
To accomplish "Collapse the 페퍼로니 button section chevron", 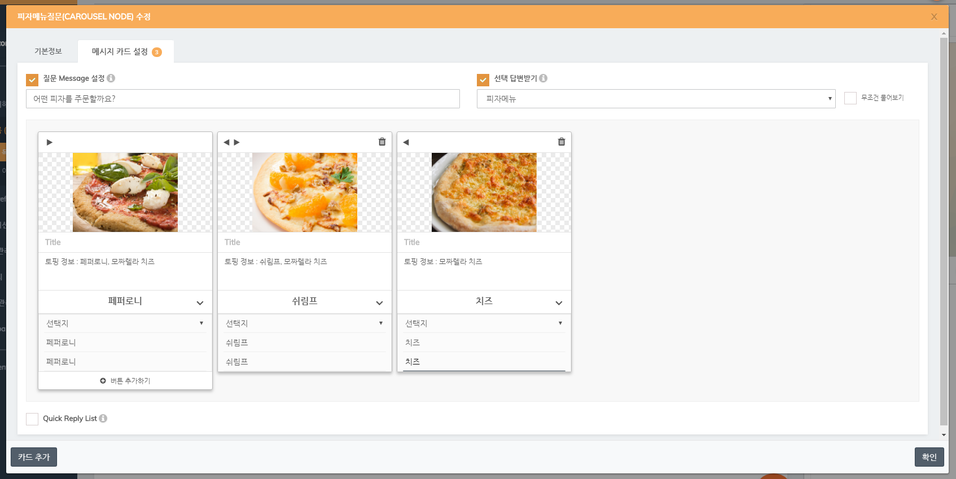I will (200, 303).
